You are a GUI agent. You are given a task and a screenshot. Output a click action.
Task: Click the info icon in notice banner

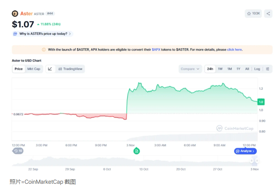(44, 49)
